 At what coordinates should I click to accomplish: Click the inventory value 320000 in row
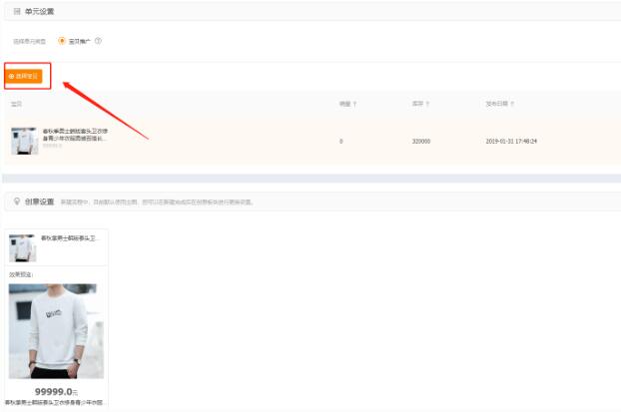tap(420, 141)
